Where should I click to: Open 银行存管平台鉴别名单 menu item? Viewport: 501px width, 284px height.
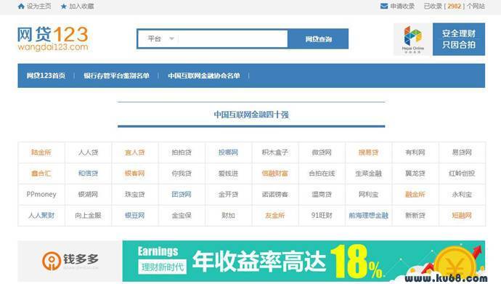[116, 76]
